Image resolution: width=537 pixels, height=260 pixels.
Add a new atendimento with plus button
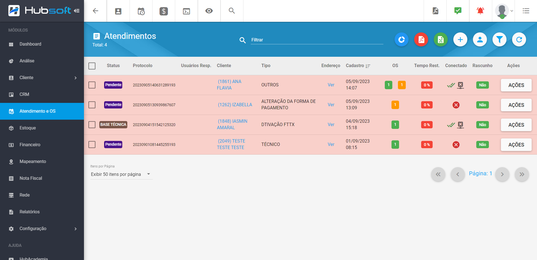point(460,40)
